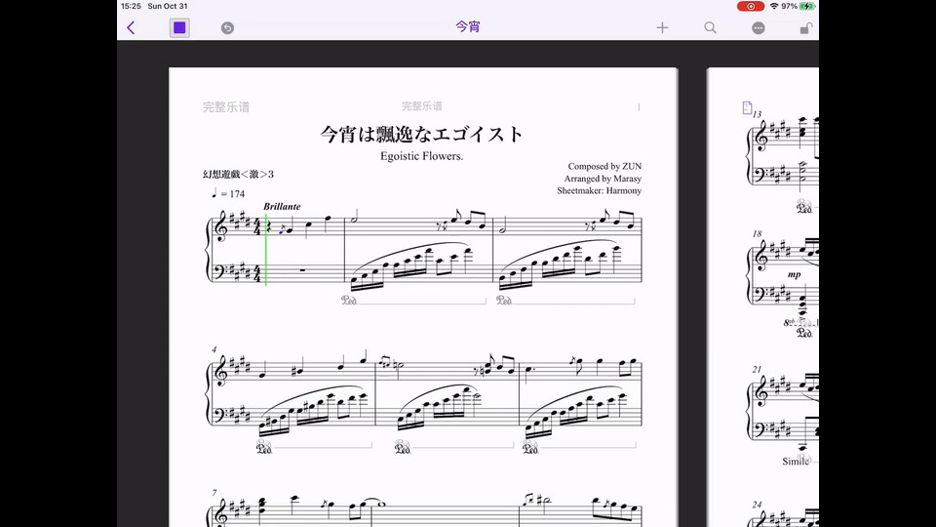
Task: Tap the clock time 15:25
Action: click(131, 6)
